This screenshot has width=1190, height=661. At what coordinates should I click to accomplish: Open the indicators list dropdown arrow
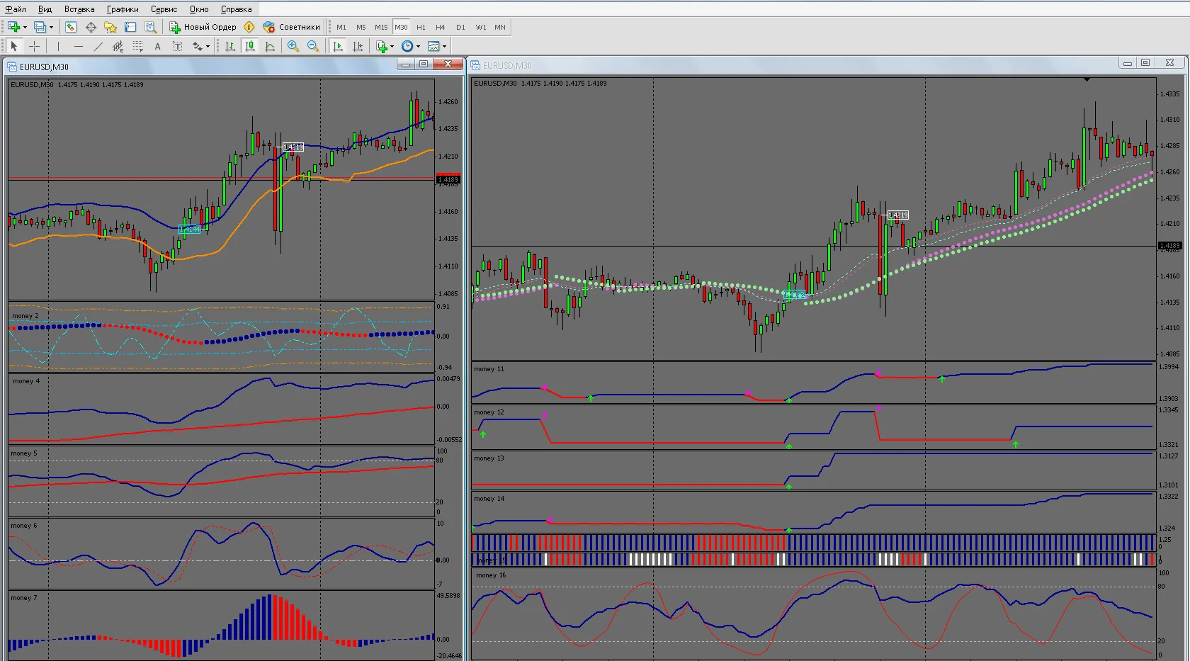[x=392, y=46]
